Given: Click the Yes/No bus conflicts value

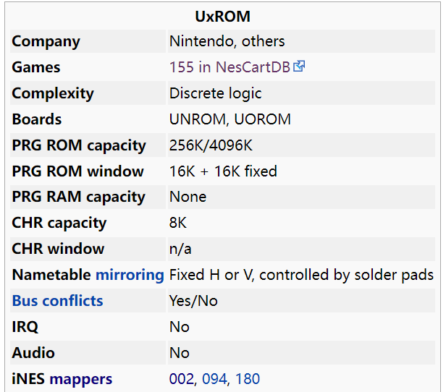Looking at the screenshot, I should [193, 301].
